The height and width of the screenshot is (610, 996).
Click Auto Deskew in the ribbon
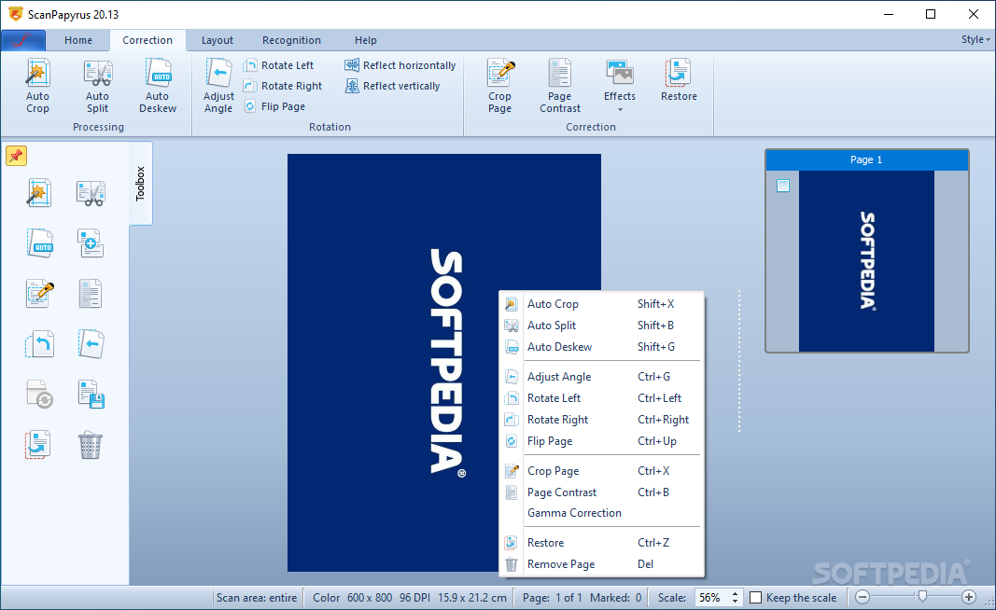158,87
